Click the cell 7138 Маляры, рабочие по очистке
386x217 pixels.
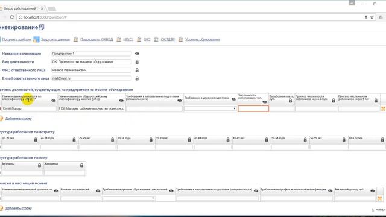[x=91, y=108]
